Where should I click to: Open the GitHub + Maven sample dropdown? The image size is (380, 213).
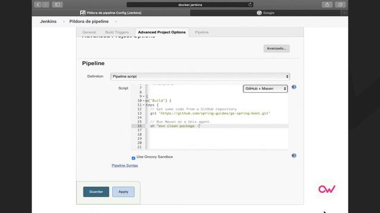click(x=265, y=89)
